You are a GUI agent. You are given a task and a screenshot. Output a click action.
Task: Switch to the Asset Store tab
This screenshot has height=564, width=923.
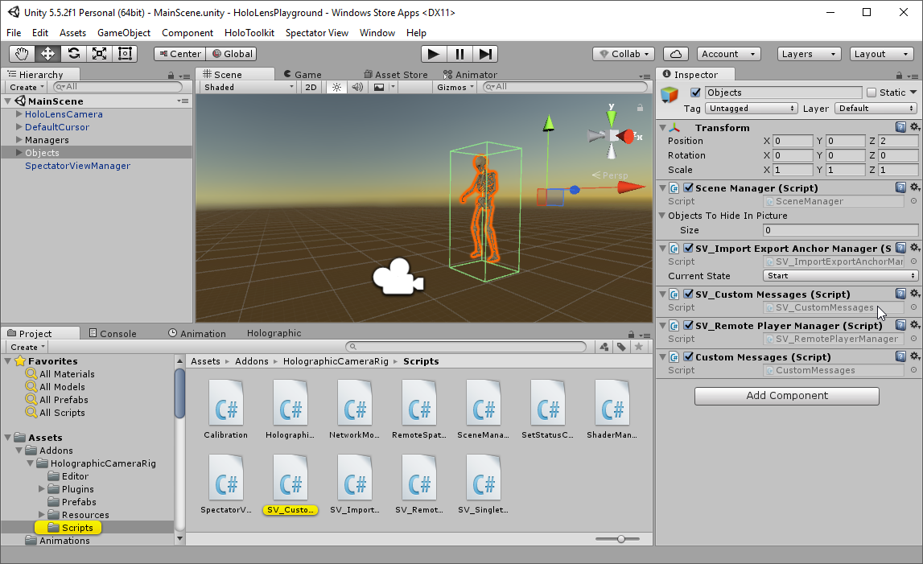coord(395,74)
